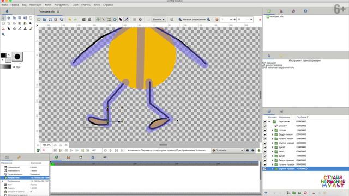Screen dimensions: 349x196
Task: Toggle visibility checkbox of Скелет layer
Action: tap(265, 126)
